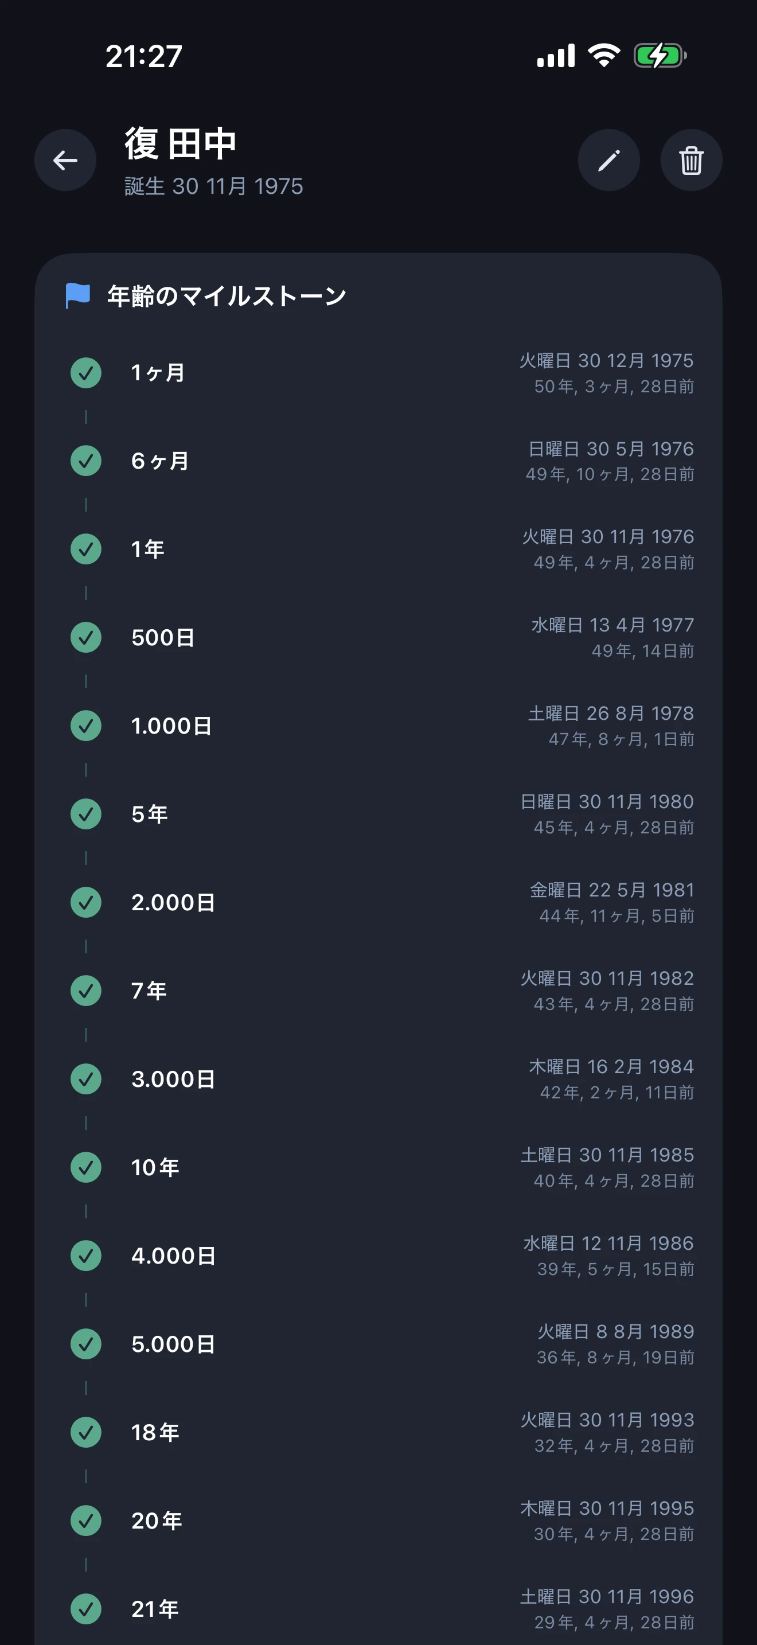Tap the birth date 誕生 30 11月 1975

[214, 186]
